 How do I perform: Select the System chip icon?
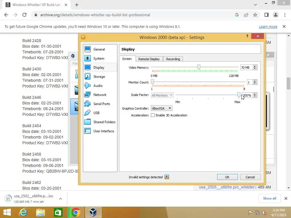point(88,58)
